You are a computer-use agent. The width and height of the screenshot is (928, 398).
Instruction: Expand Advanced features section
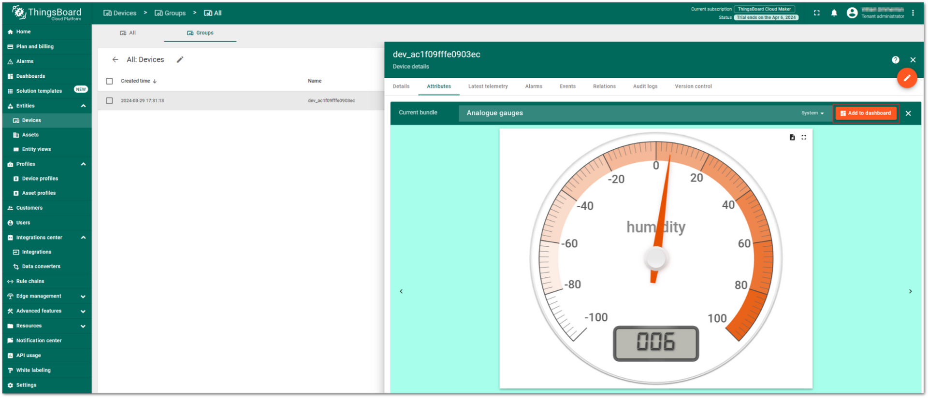click(83, 312)
